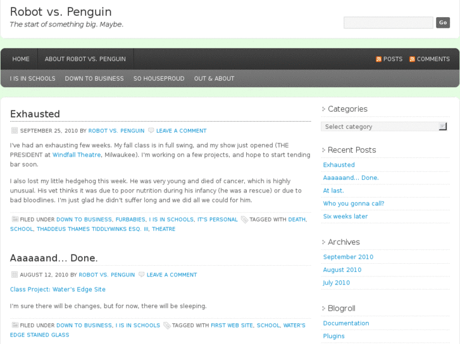The width and height of the screenshot is (460, 344).
Task: Click the Comments RSS feed icon
Action: (412, 59)
